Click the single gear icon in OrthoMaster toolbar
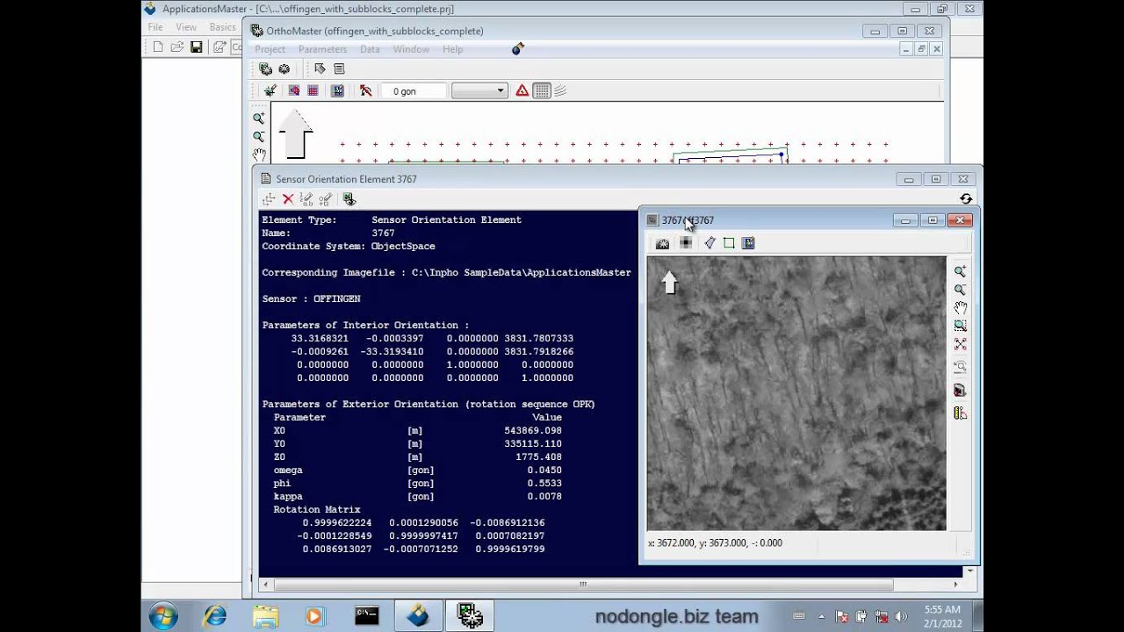 (285, 68)
